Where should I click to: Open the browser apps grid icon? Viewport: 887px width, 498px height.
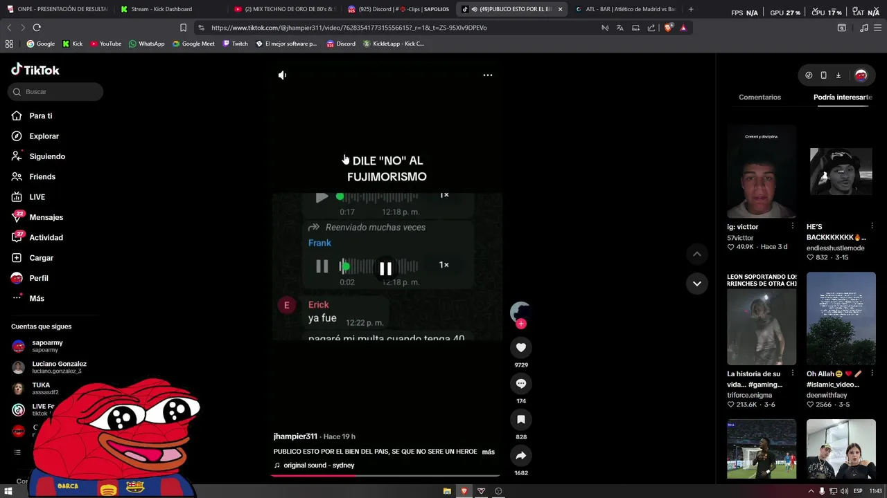(x=9, y=44)
